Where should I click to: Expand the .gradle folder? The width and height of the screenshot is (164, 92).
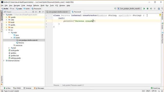click(6, 17)
